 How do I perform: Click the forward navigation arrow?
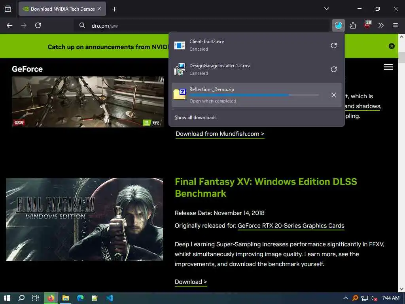coord(24,25)
